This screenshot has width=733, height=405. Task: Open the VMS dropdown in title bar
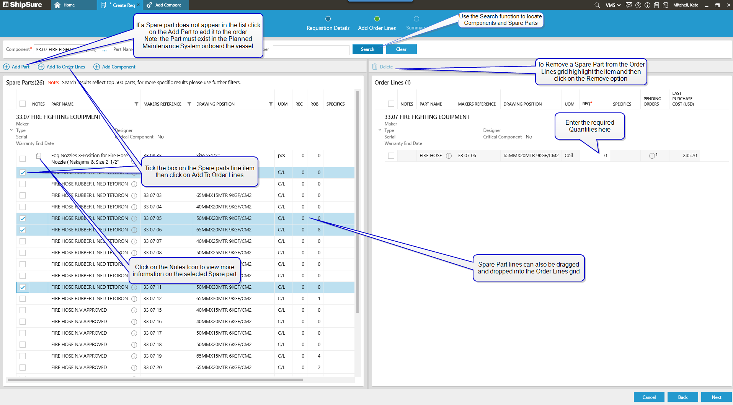(x=613, y=5)
